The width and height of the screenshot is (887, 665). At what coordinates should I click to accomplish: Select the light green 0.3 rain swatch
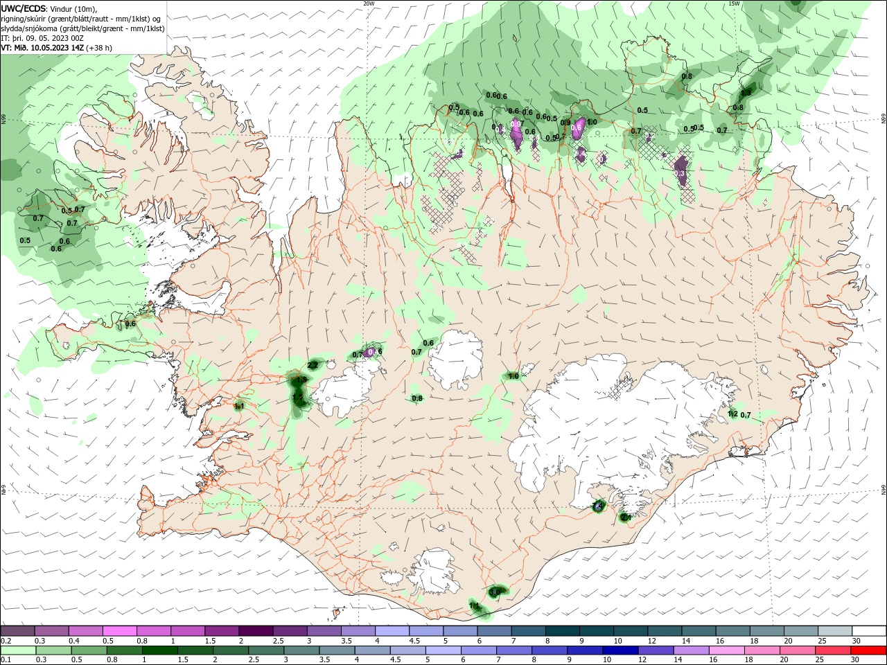[x=53, y=650]
